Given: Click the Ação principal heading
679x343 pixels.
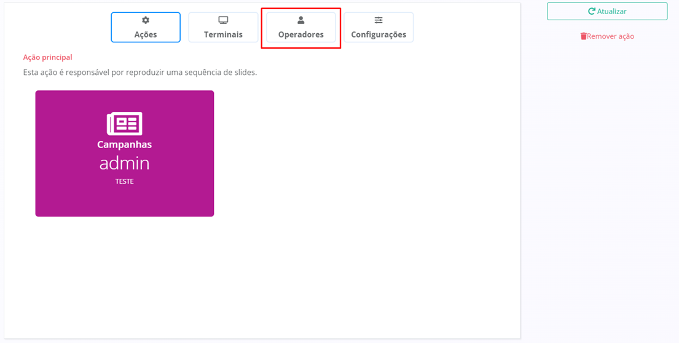Looking at the screenshot, I should (47, 57).
